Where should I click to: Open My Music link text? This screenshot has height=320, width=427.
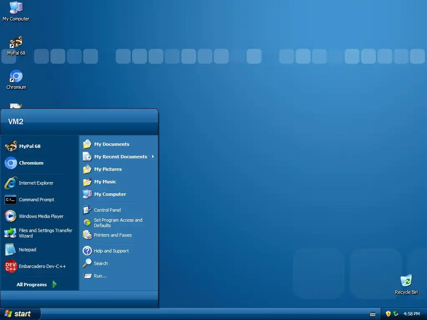[x=105, y=182]
